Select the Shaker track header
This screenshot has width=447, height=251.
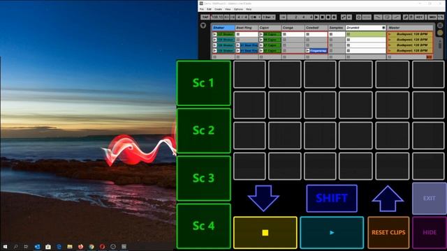tap(223, 28)
